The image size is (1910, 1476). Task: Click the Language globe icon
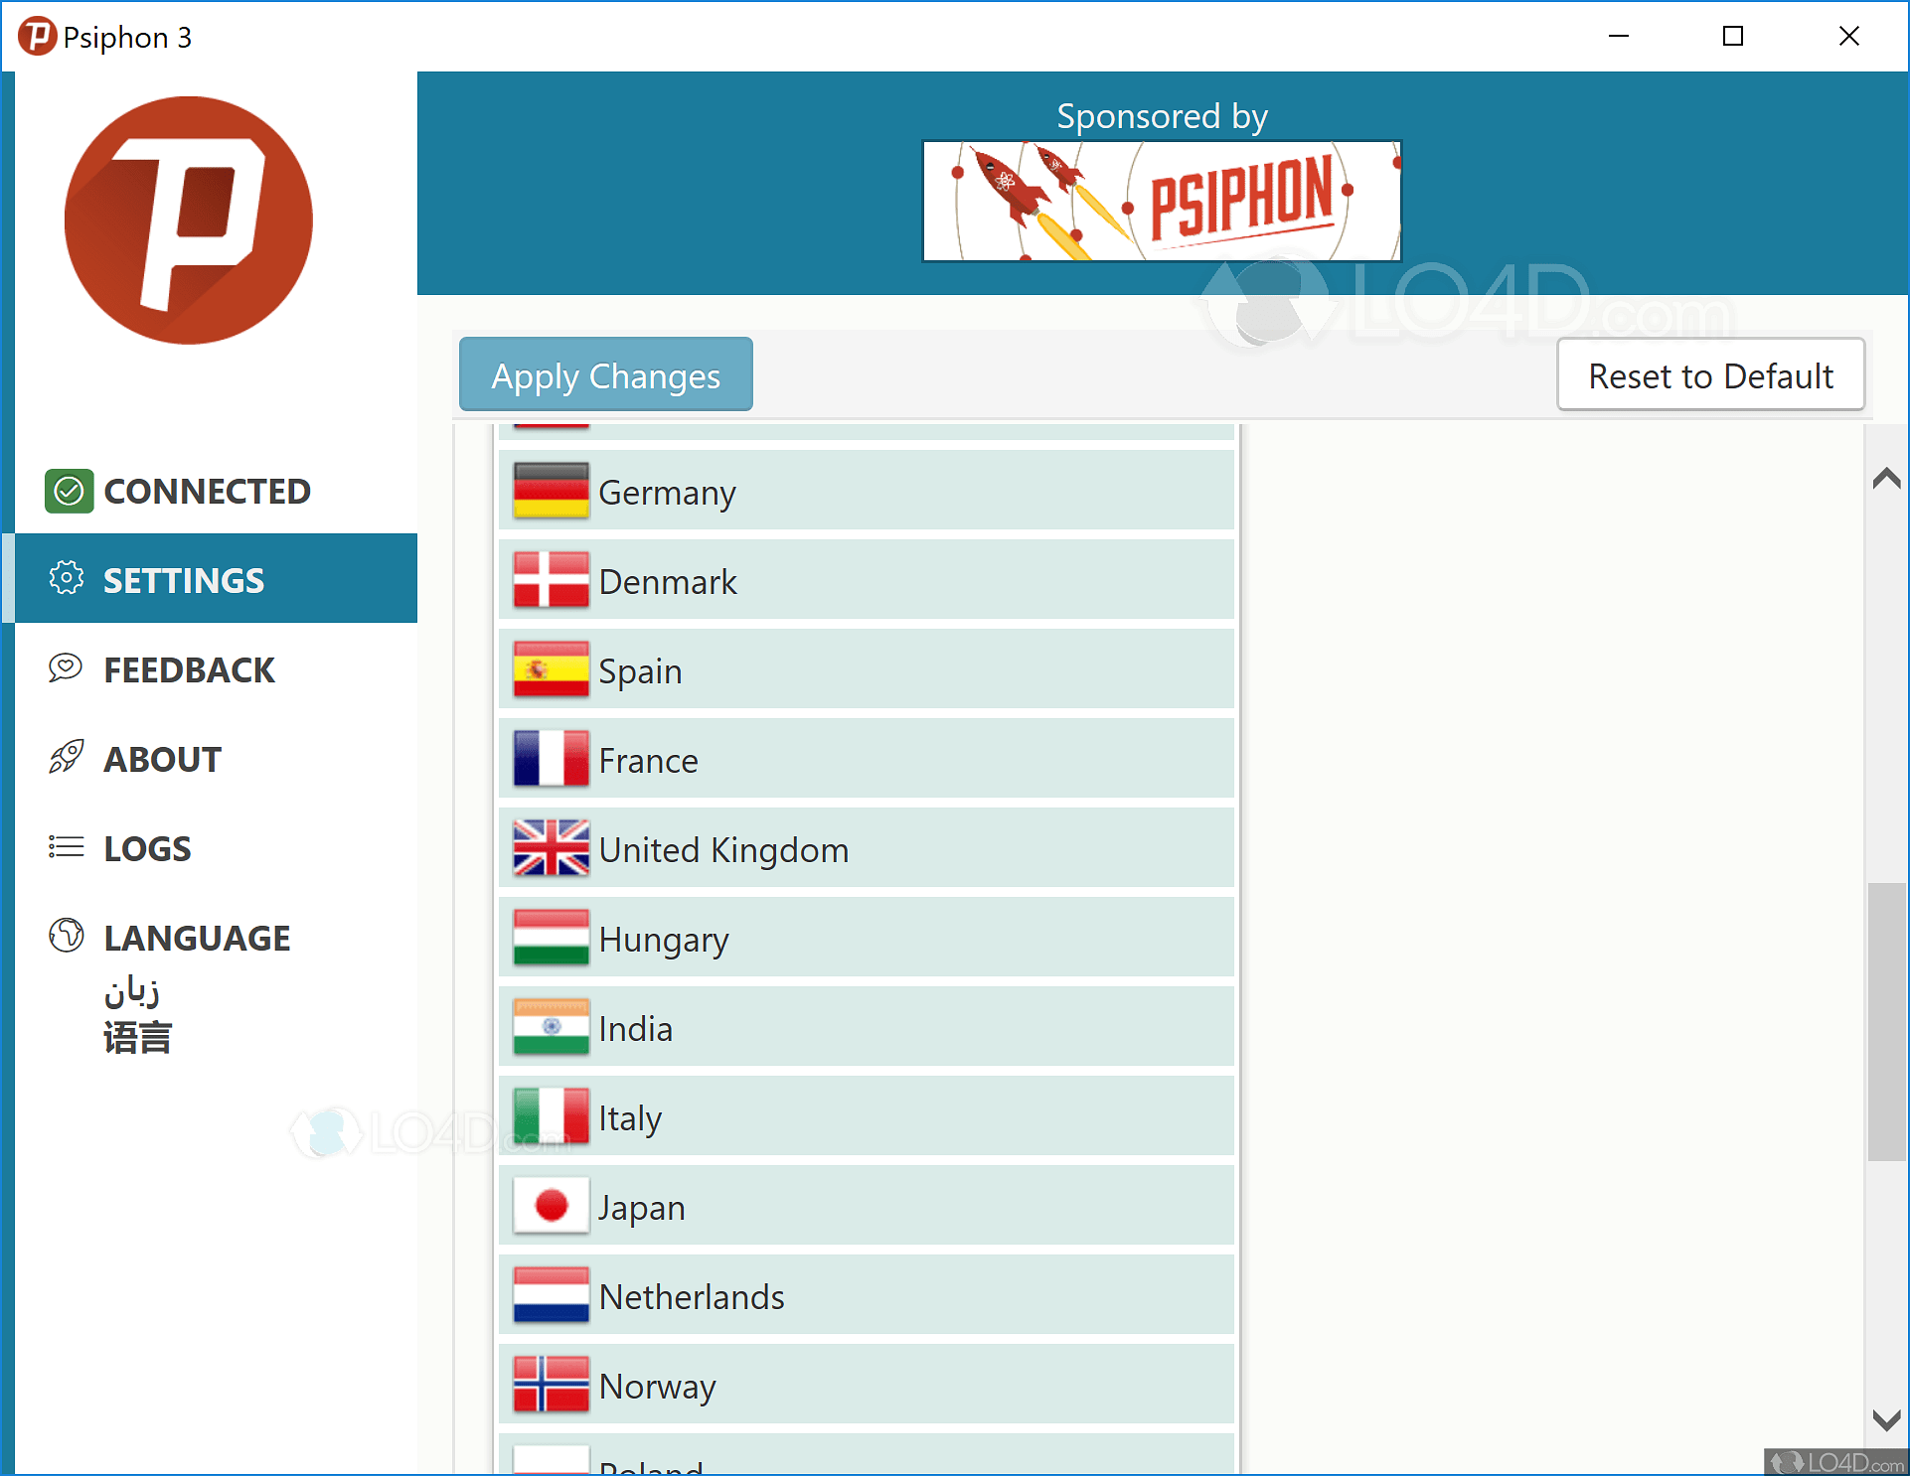click(x=66, y=936)
